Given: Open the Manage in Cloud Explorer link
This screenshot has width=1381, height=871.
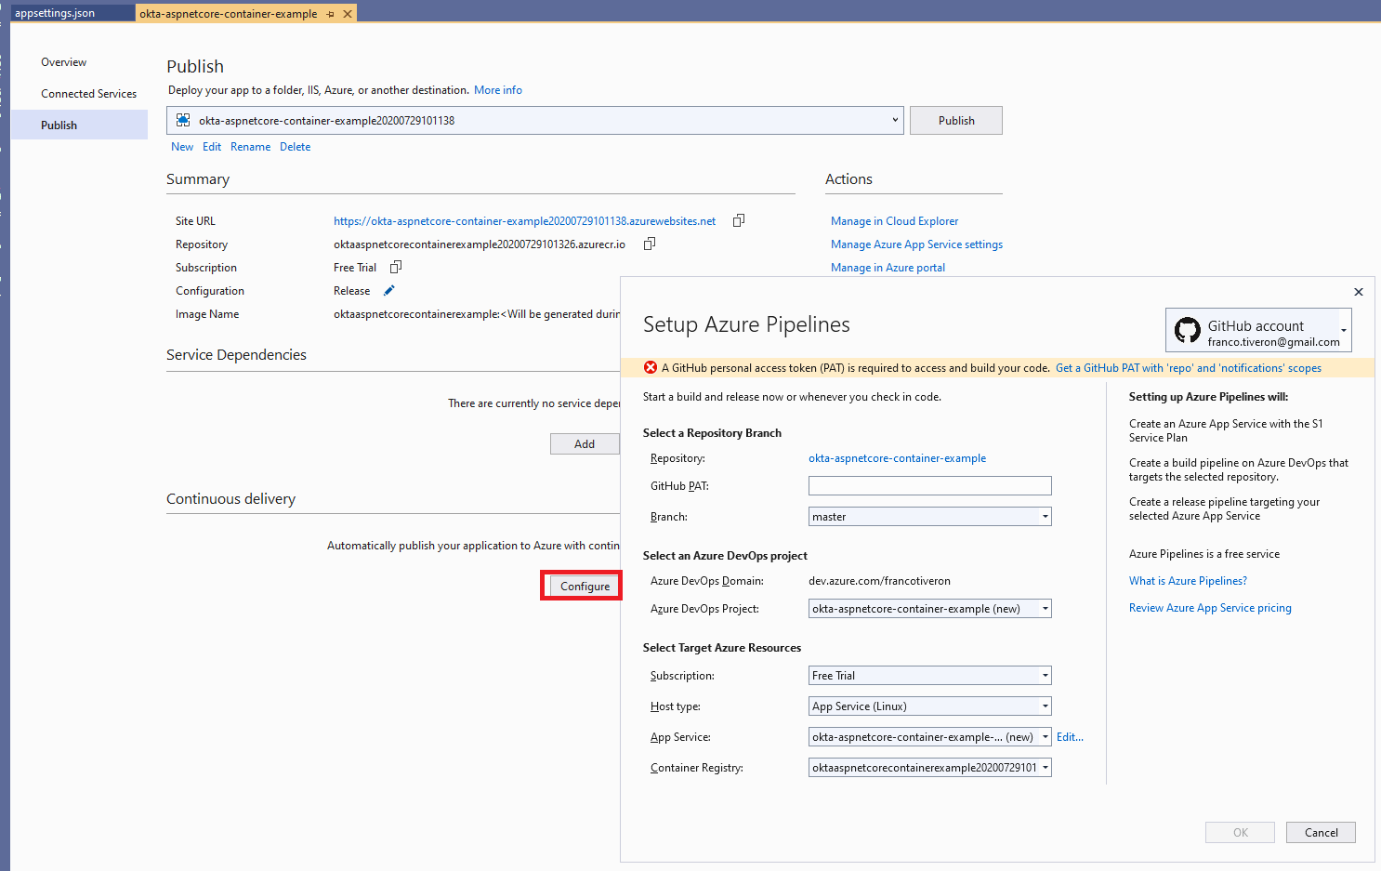Looking at the screenshot, I should point(894,221).
